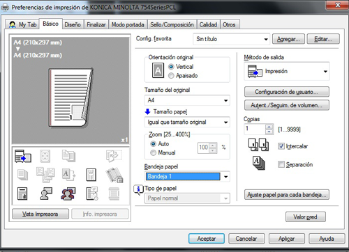The width and height of the screenshot is (349, 252).
Task: Select the user authentication person icon
Action: [46, 194]
